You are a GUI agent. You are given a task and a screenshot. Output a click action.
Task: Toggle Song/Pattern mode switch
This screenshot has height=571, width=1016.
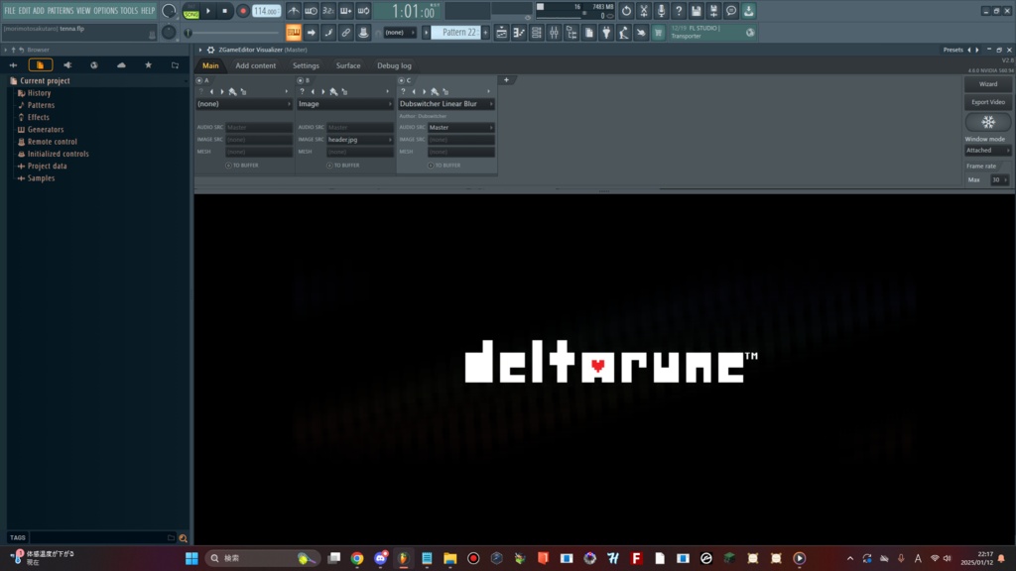click(191, 11)
